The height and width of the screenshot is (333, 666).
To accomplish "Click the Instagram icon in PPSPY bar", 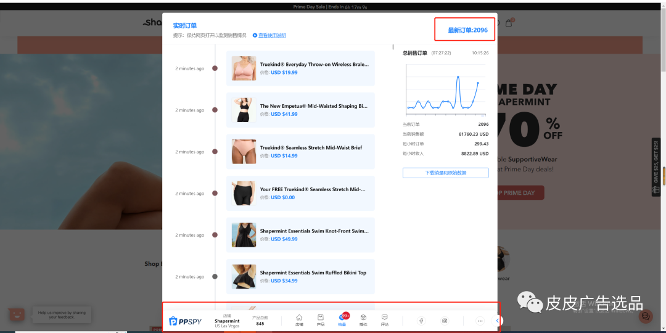I will 445,321.
